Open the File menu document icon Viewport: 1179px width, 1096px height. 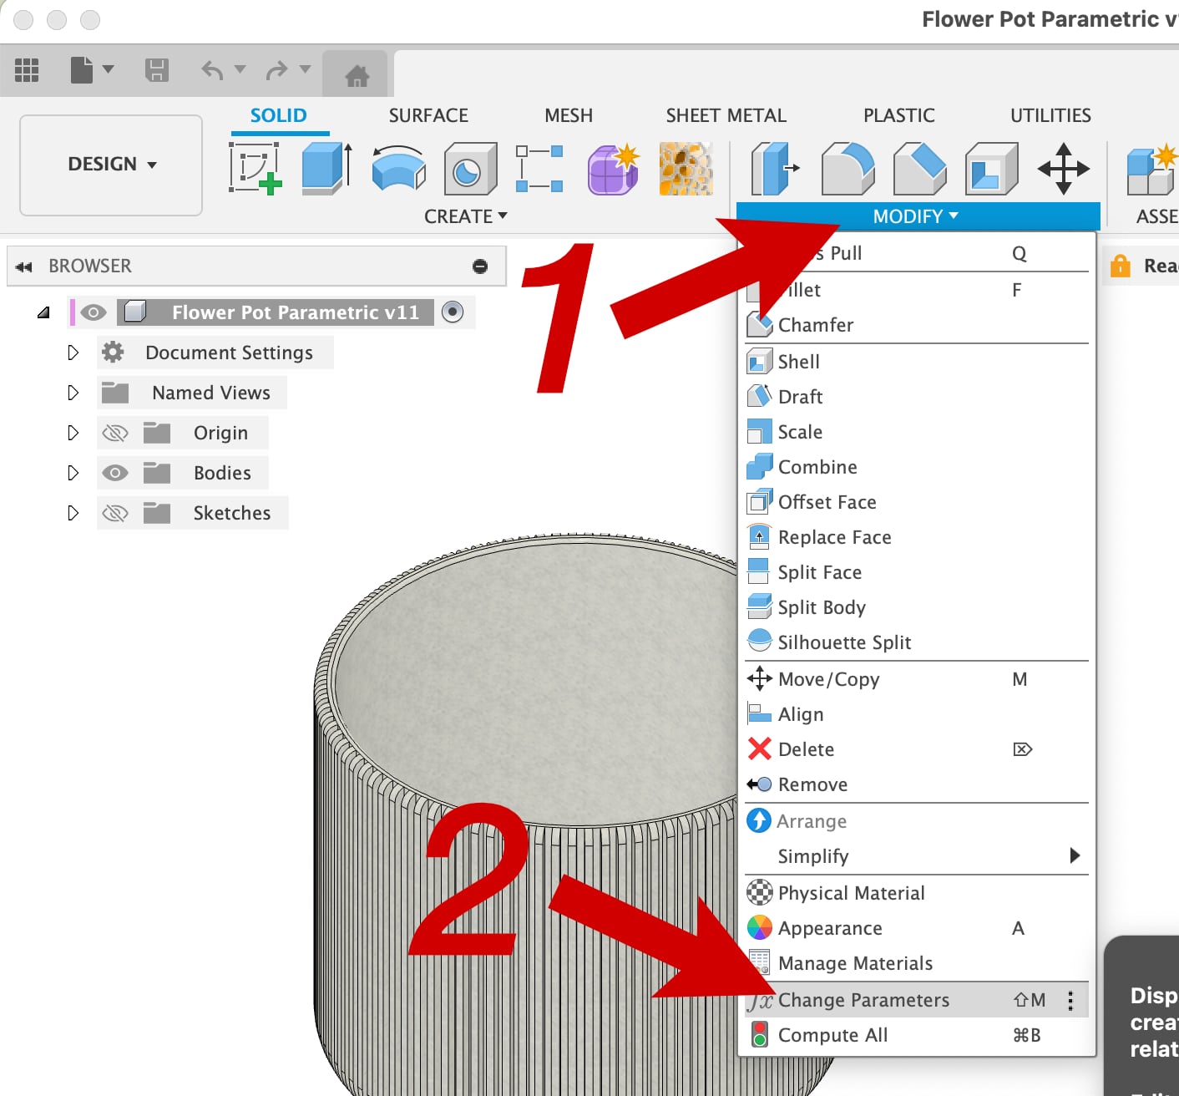click(x=82, y=70)
